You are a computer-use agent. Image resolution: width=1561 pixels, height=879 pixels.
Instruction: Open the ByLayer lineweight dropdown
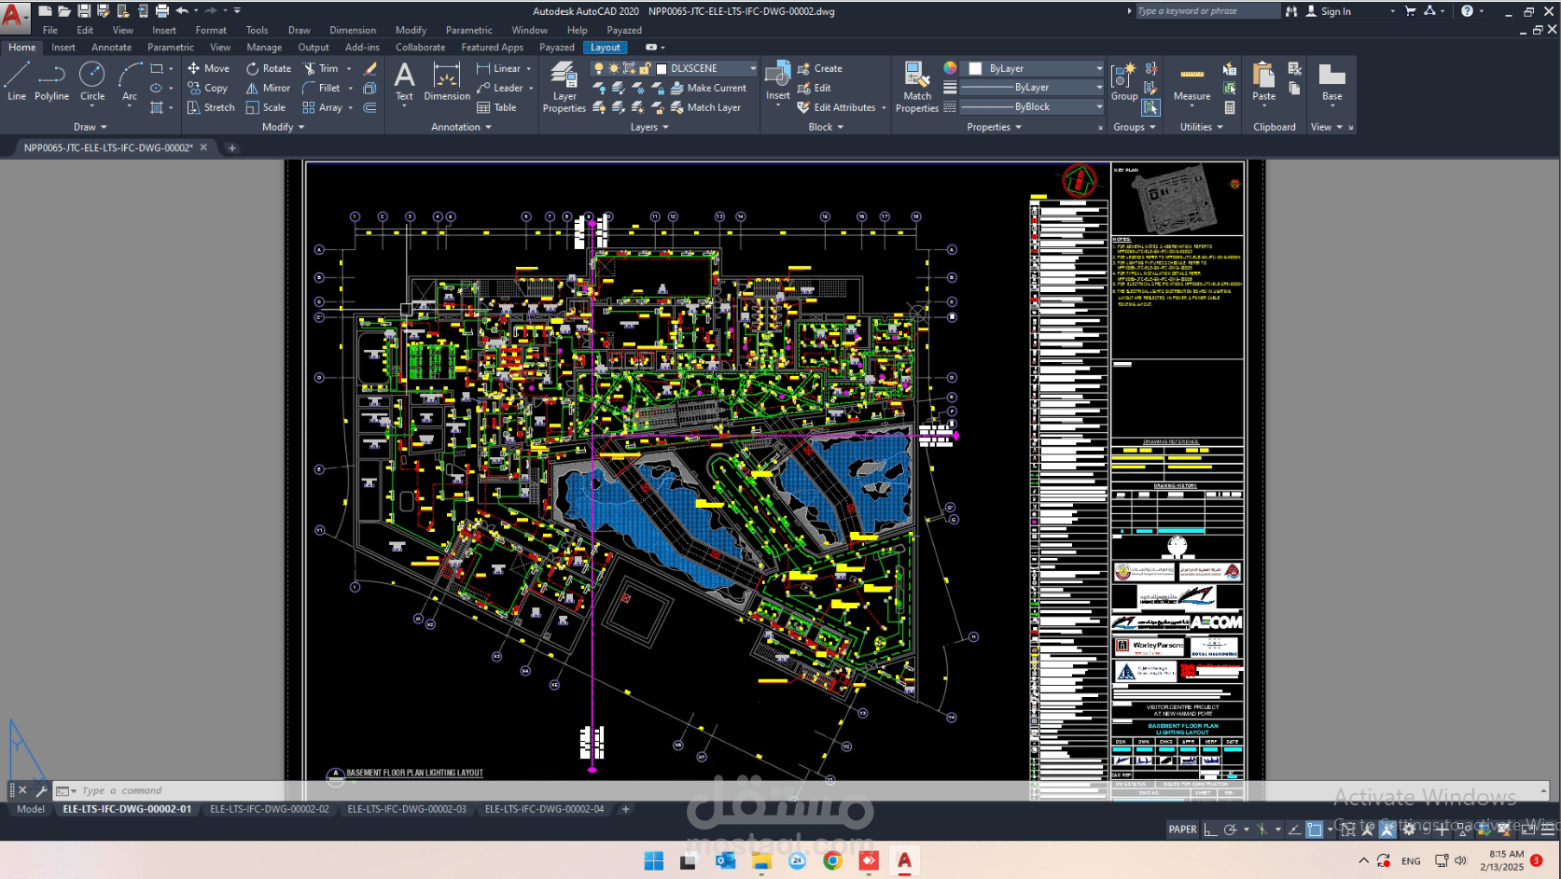click(1099, 88)
